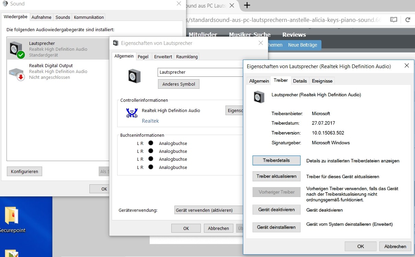This screenshot has height=257, width=415.
Task: Click the Treiberversion value 10.0.15063.502
Action: (x=328, y=133)
